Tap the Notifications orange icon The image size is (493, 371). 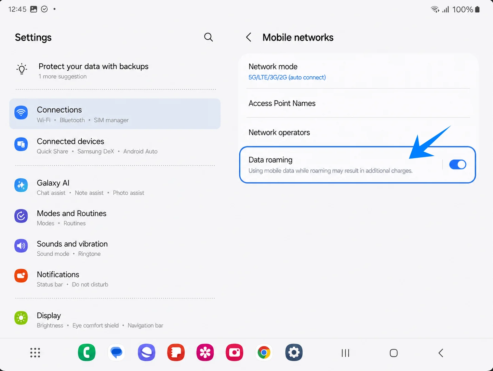[21, 276]
